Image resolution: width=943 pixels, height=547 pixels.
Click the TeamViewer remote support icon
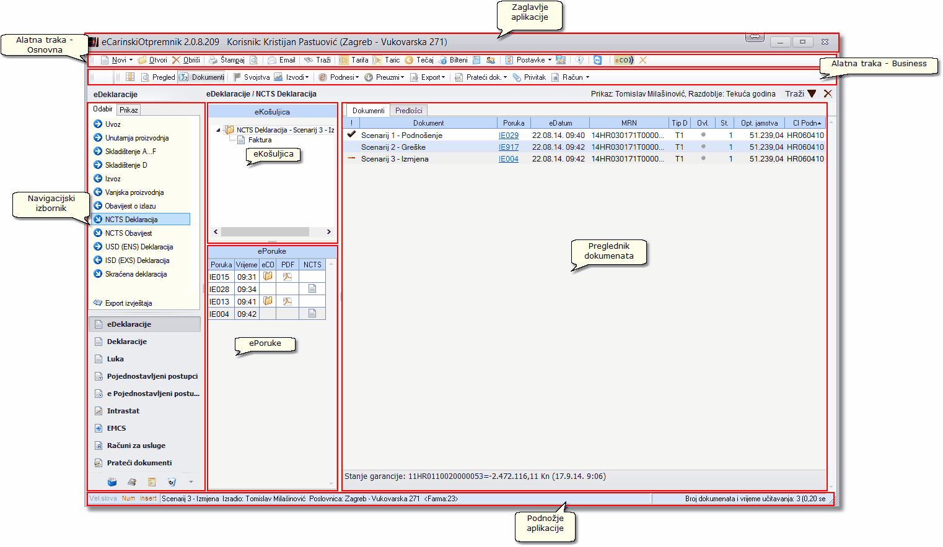597,60
